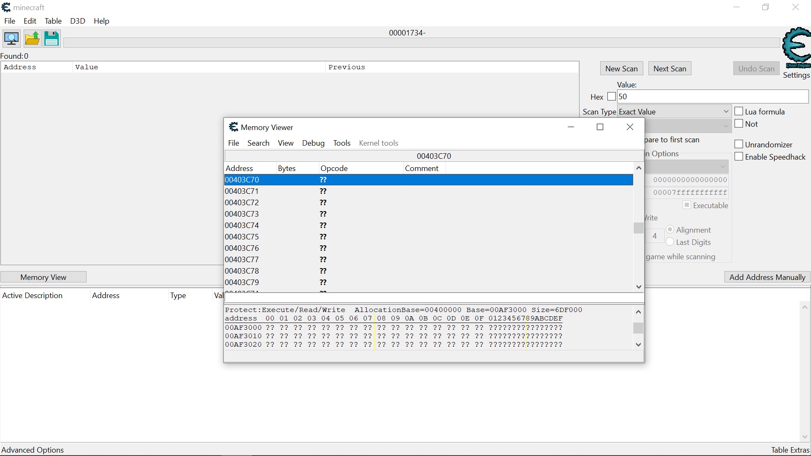811x456 pixels.
Task: Click the Load table folder icon
Action: 32,38
